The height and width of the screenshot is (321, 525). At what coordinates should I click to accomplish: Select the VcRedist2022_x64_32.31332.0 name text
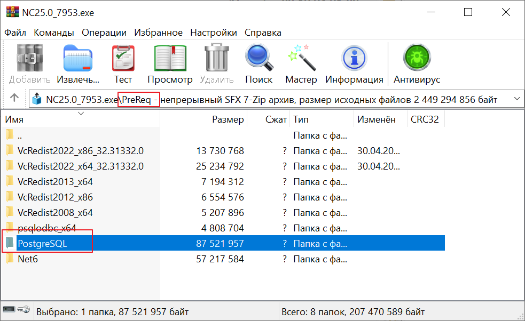pos(81,166)
